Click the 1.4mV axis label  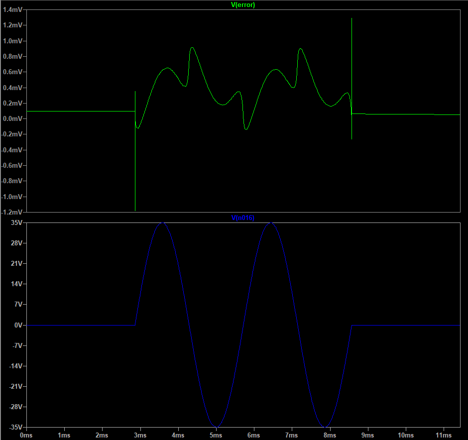pos(12,9)
